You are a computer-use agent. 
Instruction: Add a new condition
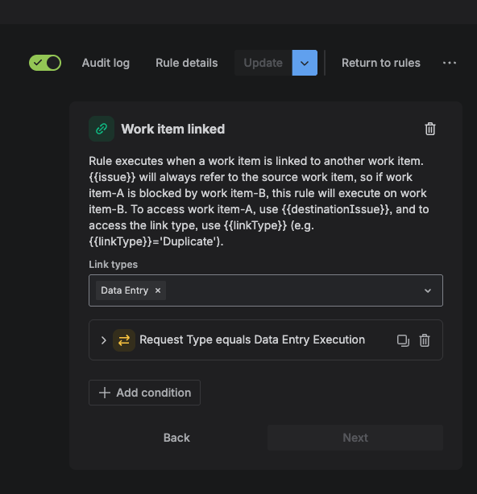coord(144,393)
